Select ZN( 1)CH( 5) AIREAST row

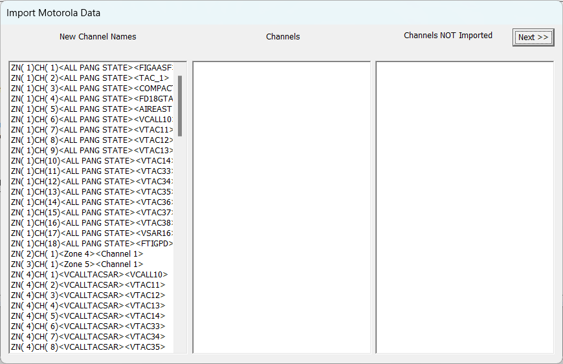[92, 109]
